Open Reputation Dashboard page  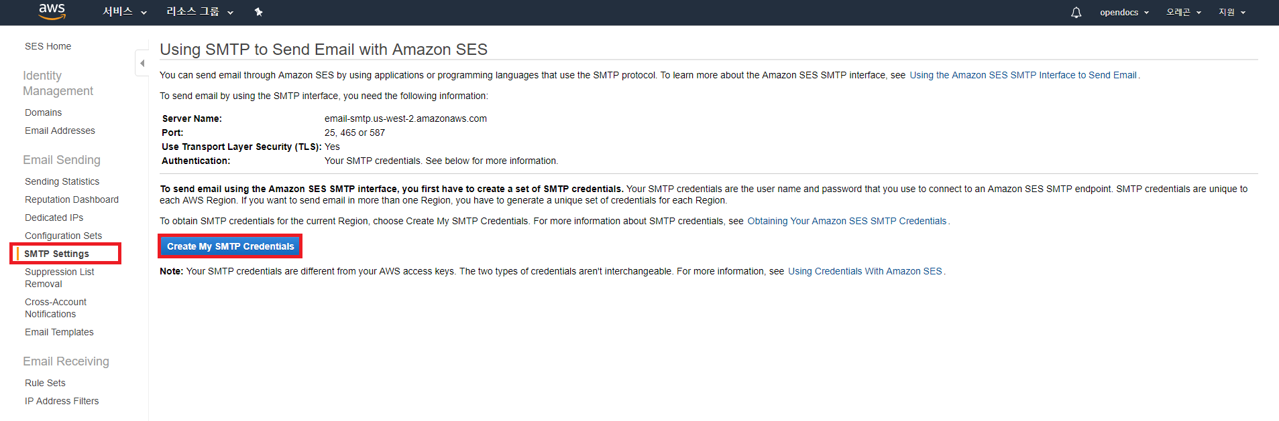coord(72,199)
